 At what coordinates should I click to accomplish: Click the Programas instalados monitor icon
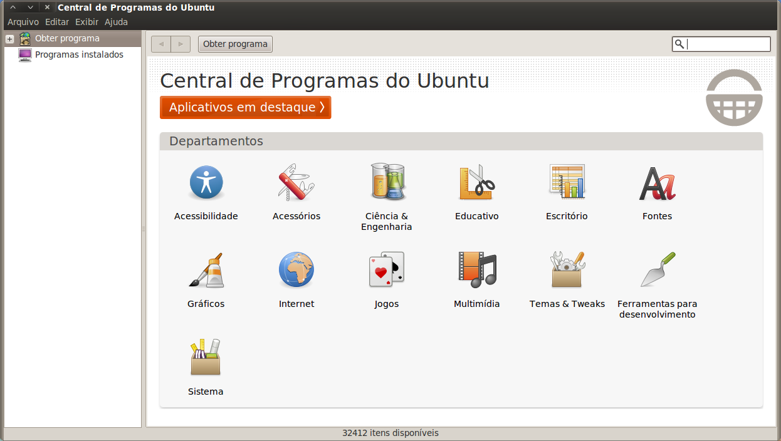25,55
